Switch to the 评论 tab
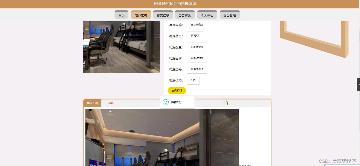 [x=111, y=103]
